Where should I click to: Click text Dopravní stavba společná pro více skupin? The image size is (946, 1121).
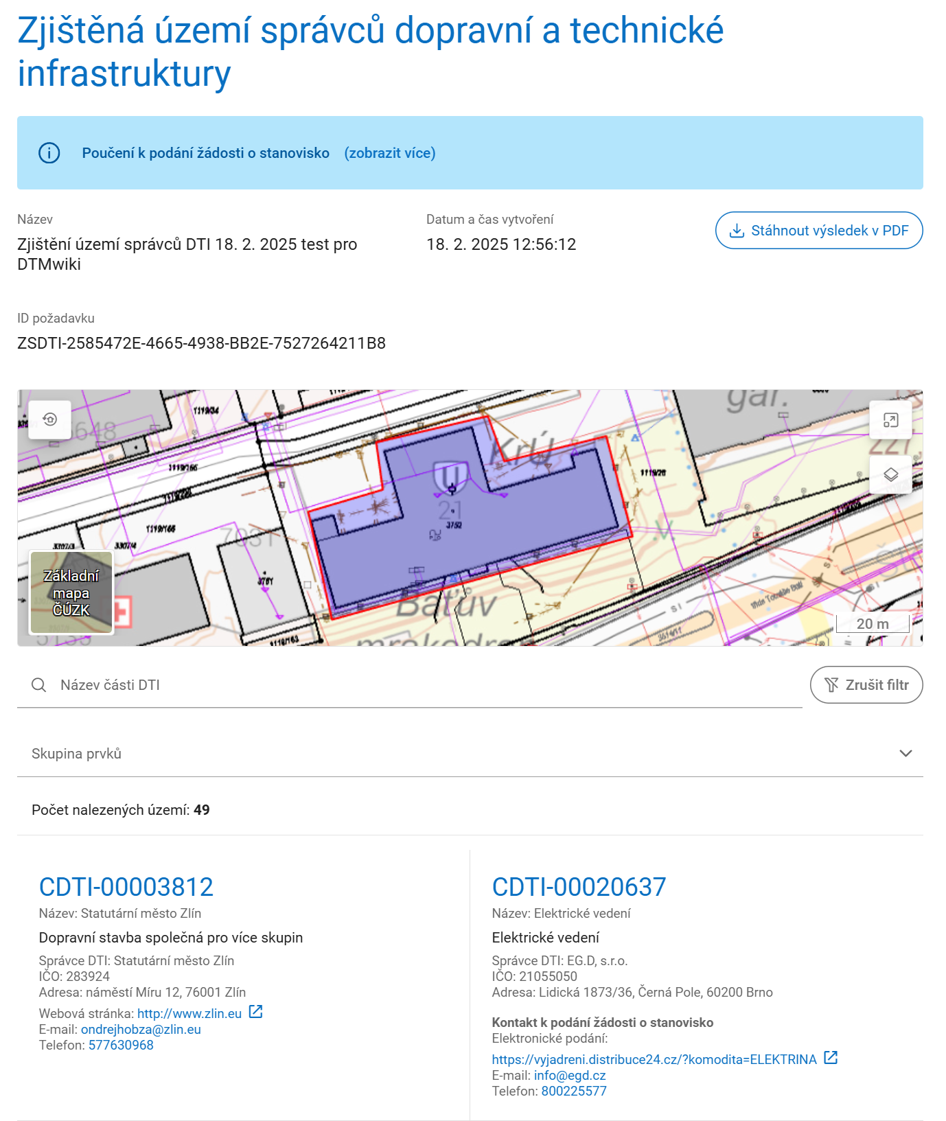pos(171,938)
